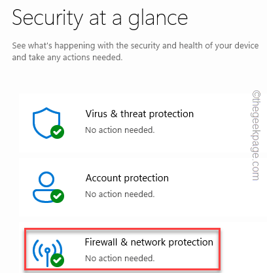The height and width of the screenshot is (273, 267).
Task: Click the Account protection person icon
Action: click(x=46, y=187)
